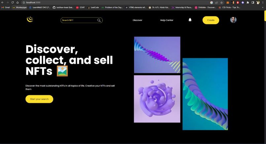Open Chrome's three-dot menu
Viewport: 266px width, 144px height.
point(263,3)
